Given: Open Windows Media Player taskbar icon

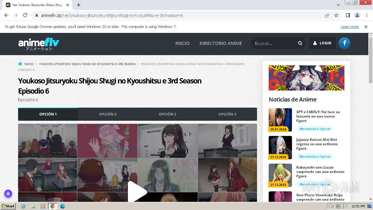Looking at the screenshot, I should pos(43,206).
